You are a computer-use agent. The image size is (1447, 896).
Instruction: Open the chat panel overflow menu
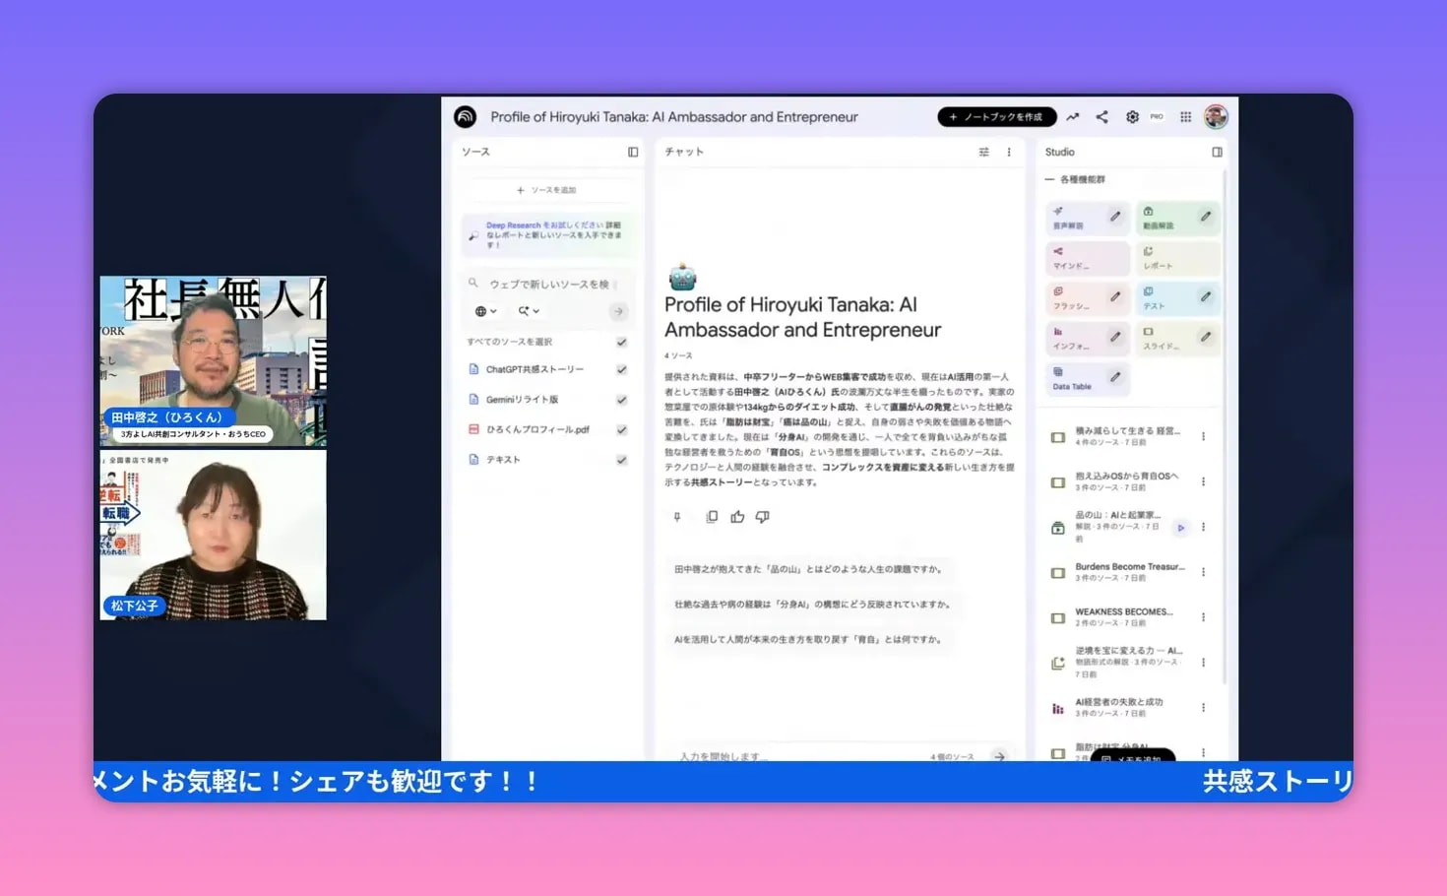click(1009, 152)
